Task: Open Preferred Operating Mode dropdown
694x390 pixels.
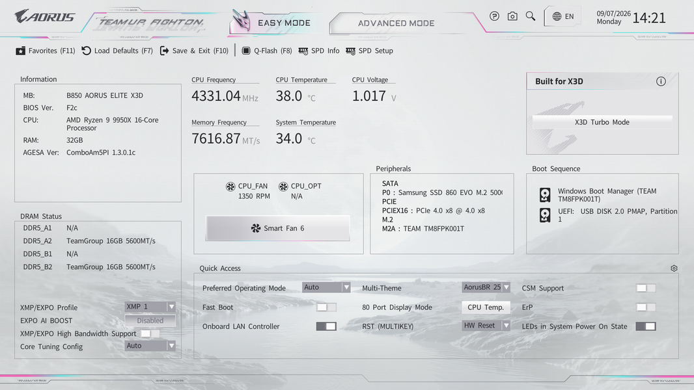Action: [x=326, y=287]
